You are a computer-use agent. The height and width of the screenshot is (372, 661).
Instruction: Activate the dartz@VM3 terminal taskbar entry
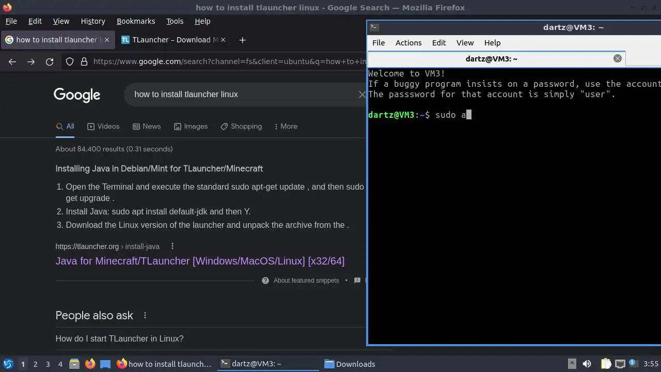click(x=269, y=364)
